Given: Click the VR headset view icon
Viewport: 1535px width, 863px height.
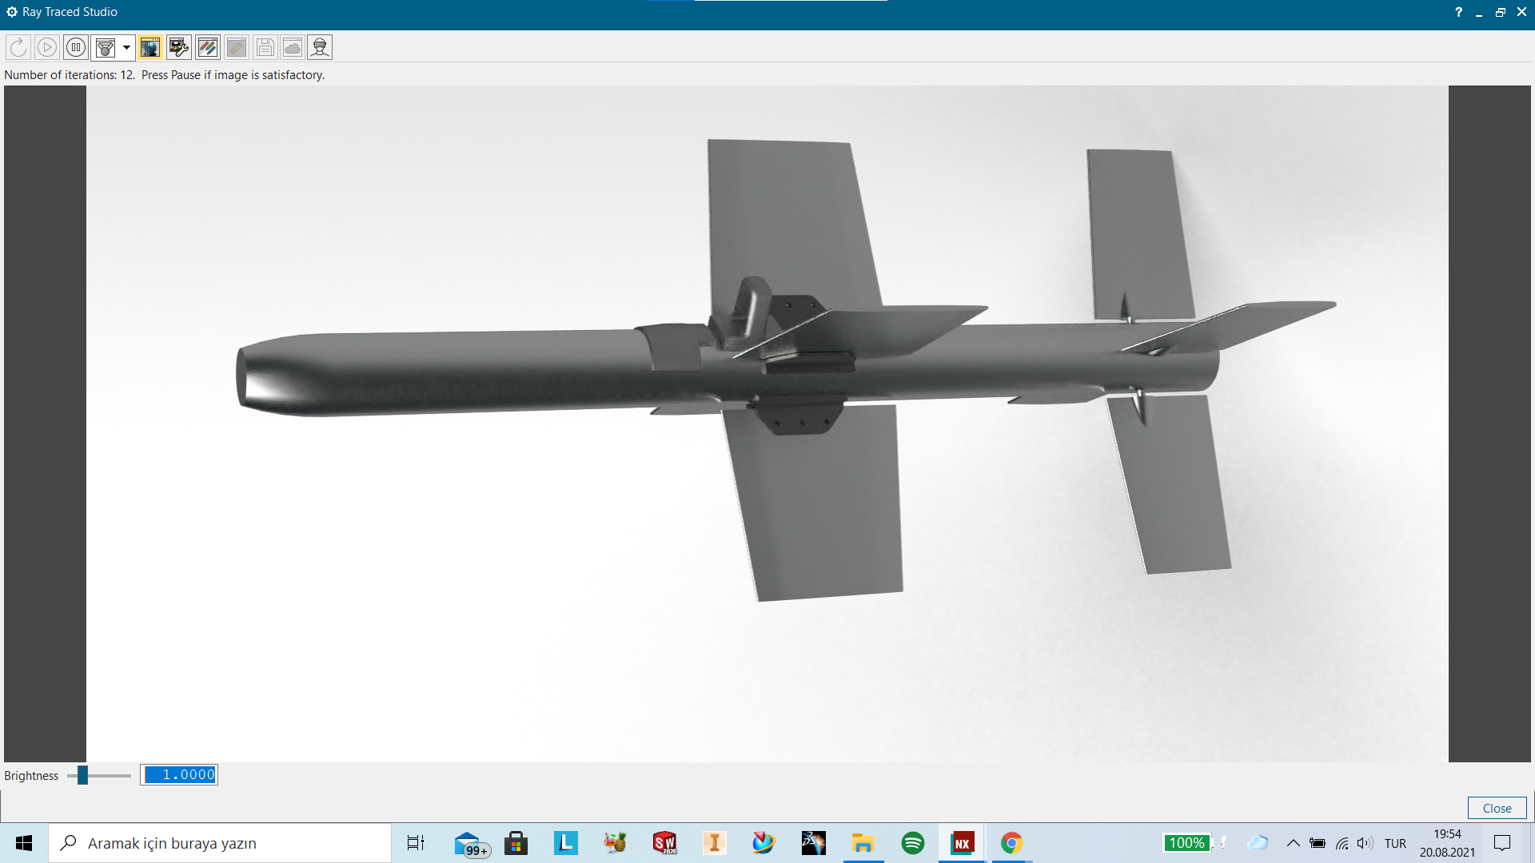Looking at the screenshot, I should click(320, 48).
